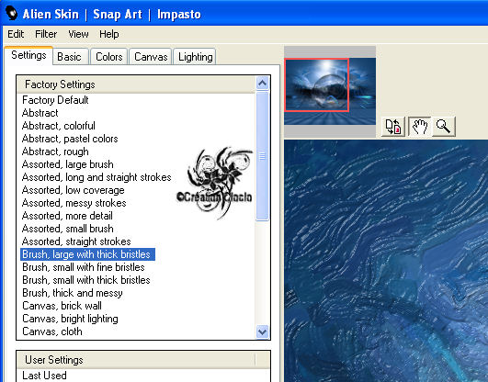This screenshot has width=488, height=382.
Task: Click the Alien Skin logo icon
Action: click(12, 14)
